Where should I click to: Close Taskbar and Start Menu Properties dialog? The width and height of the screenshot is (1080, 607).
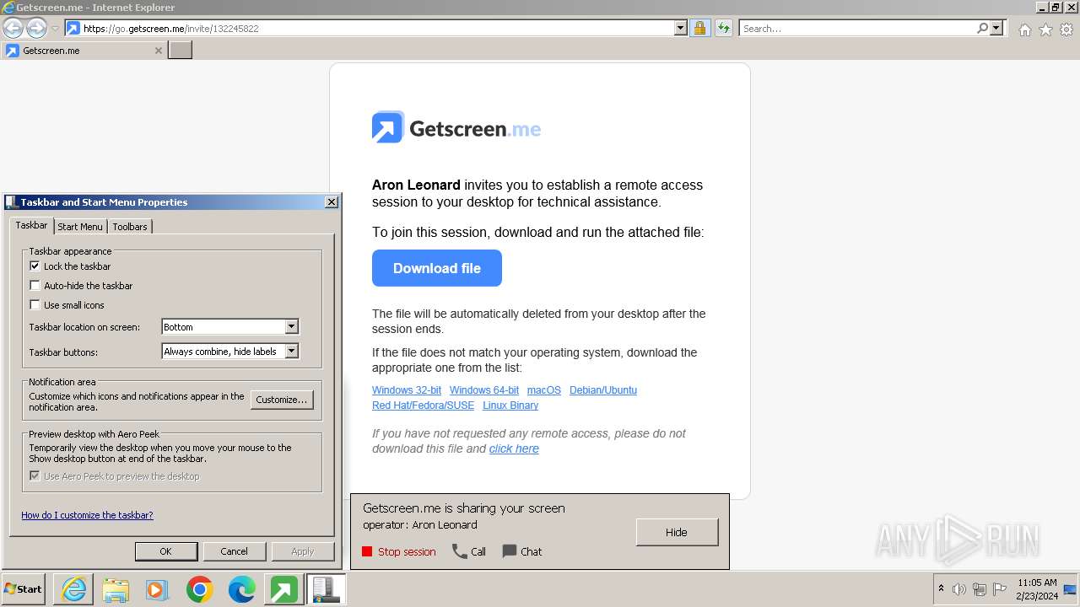(x=332, y=201)
